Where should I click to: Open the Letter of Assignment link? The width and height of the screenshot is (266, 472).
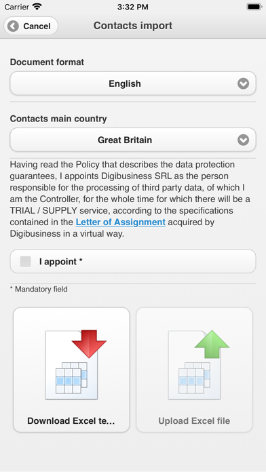(x=121, y=222)
